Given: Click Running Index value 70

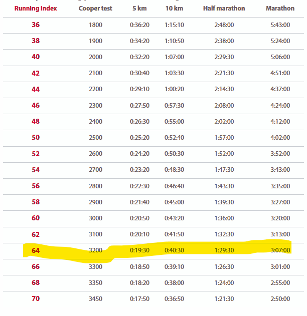Looking at the screenshot, I should coord(36,299).
